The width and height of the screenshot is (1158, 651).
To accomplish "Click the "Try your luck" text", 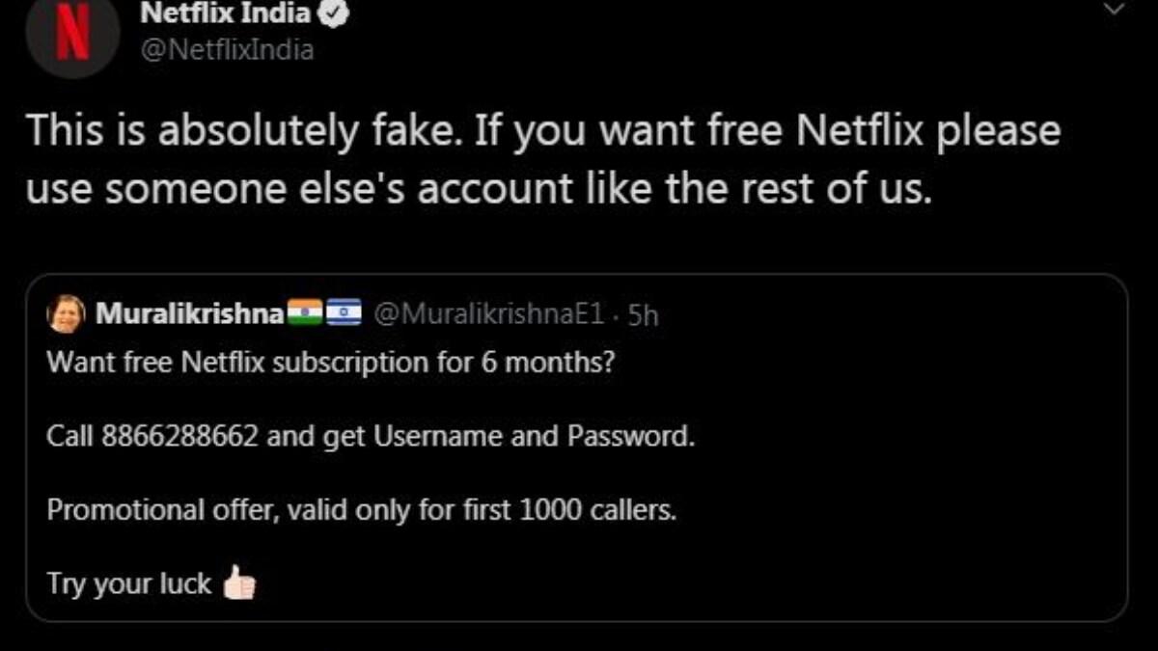I will 128,583.
